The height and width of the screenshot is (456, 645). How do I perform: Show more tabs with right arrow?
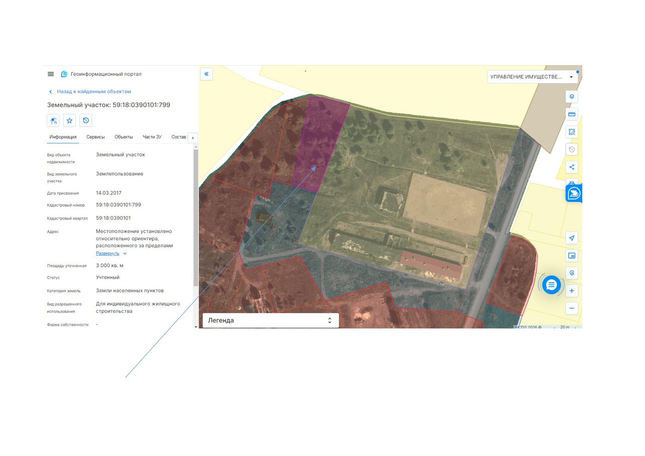coord(193,138)
